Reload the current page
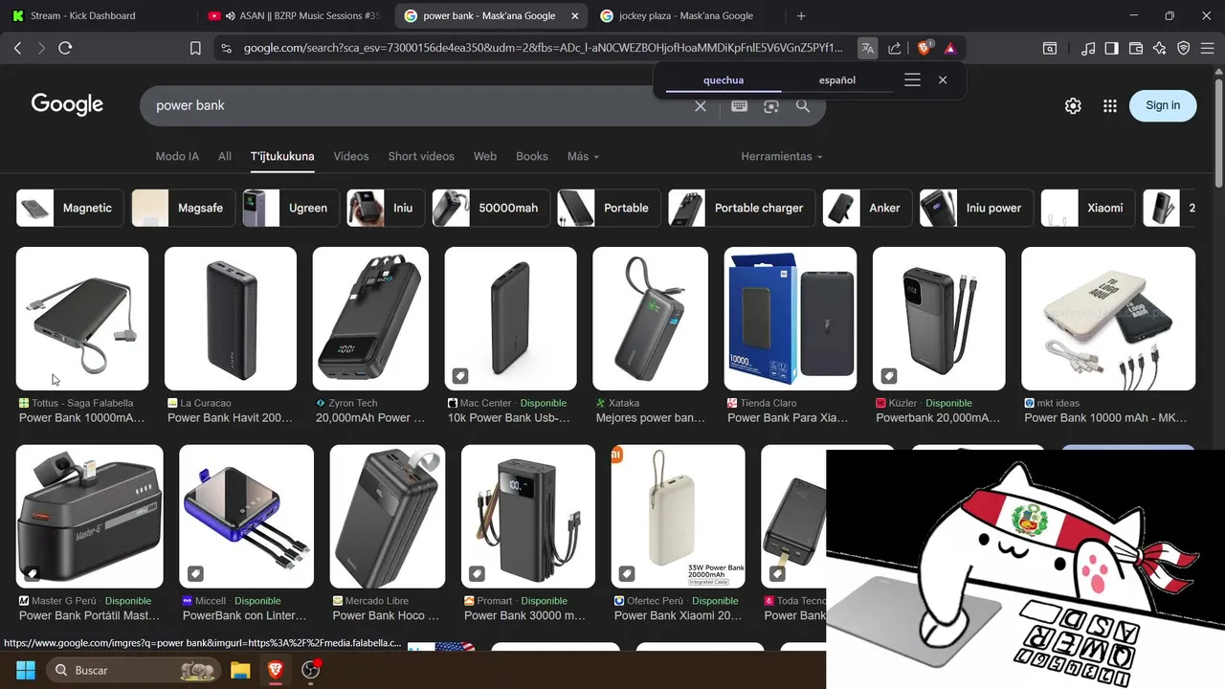Viewport: 1225px width, 689px height. point(65,48)
